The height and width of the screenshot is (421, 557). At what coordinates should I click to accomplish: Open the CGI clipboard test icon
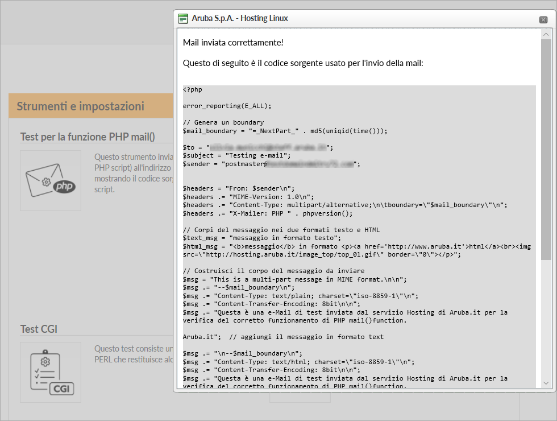pos(51,372)
